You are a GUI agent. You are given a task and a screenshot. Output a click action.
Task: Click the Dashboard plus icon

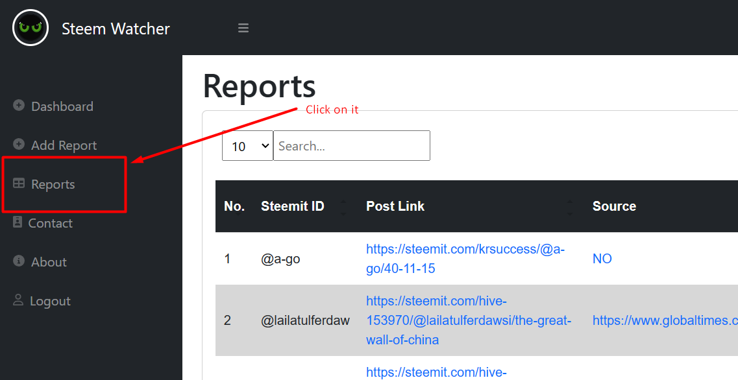click(19, 105)
